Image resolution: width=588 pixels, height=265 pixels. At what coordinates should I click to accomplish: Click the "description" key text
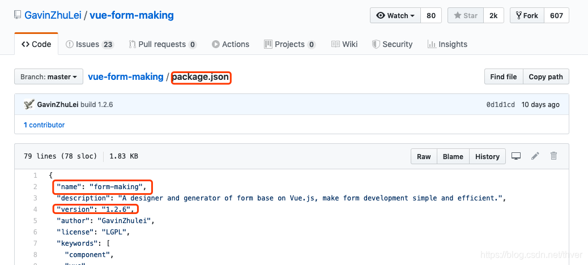(x=82, y=198)
